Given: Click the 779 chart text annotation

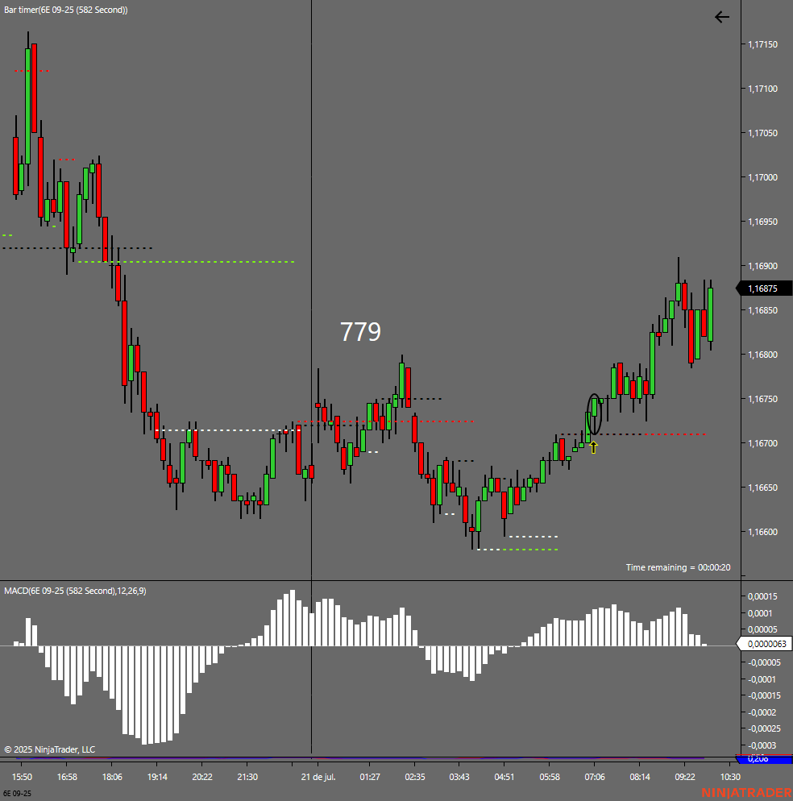Looking at the screenshot, I should (x=360, y=332).
